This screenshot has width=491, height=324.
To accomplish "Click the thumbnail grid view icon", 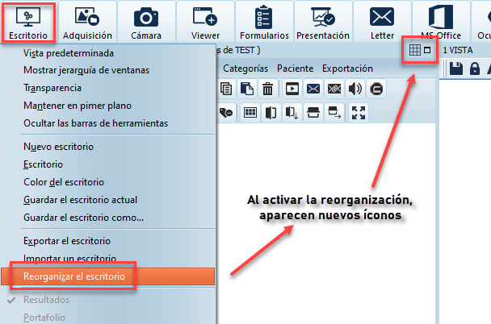I will coord(250,113).
